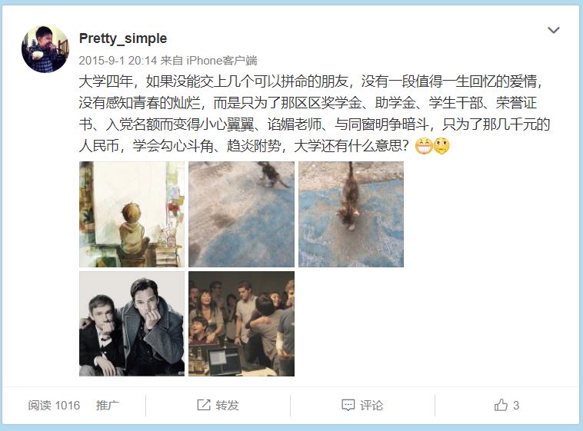Screen dimensions: 583x431
Task: Open the crowd hugging scene thumbnail
Action: [x=242, y=323]
